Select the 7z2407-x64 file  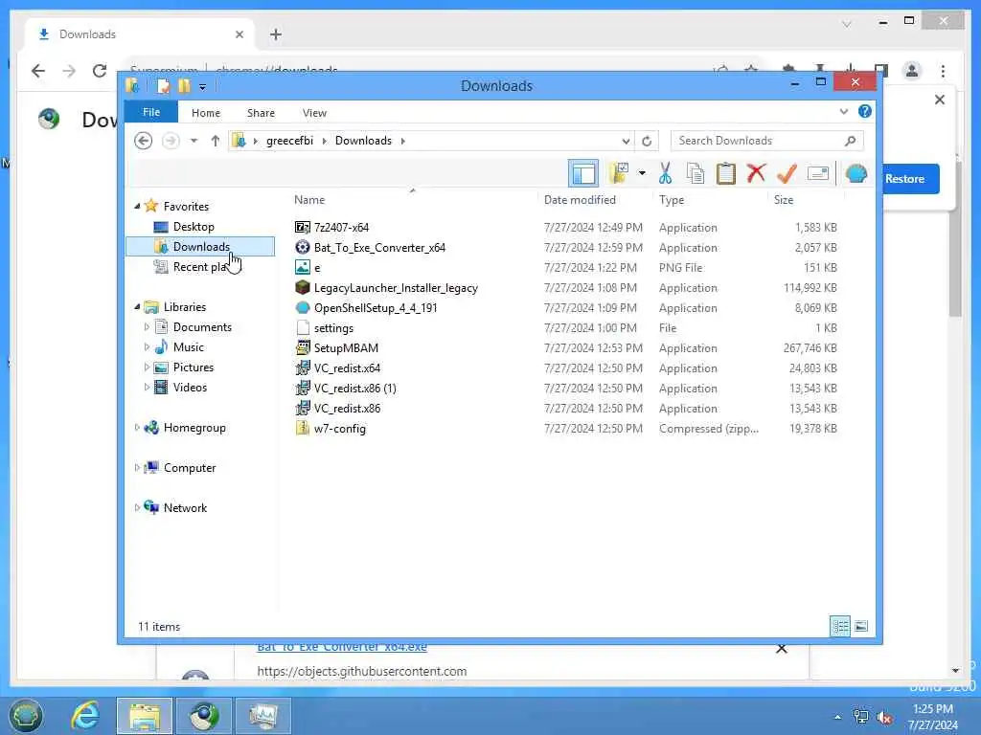[x=341, y=228]
